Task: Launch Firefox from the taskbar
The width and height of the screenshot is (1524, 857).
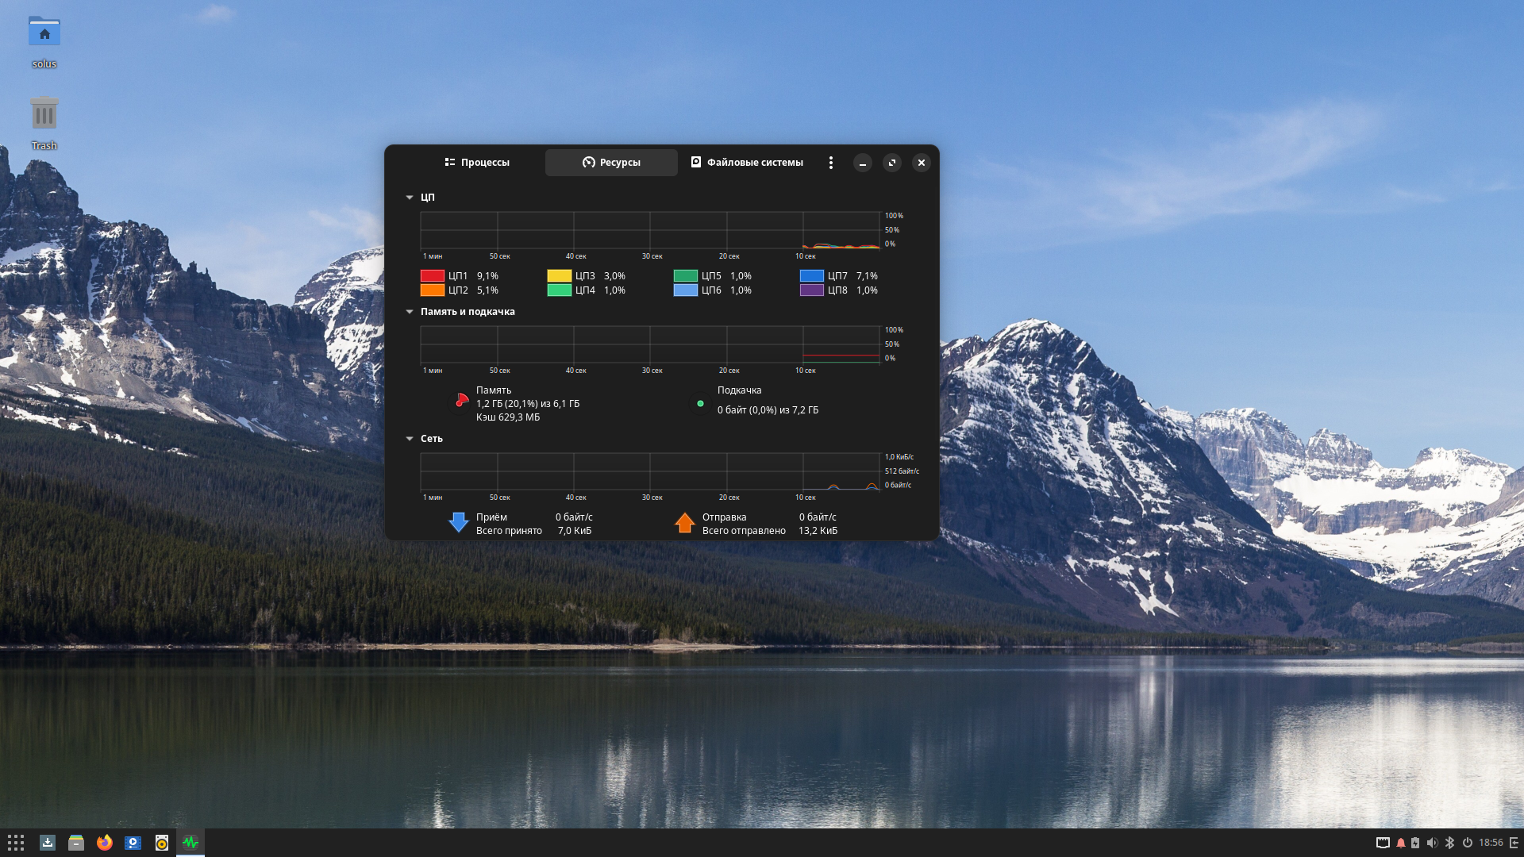Action: (x=104, y=843)
